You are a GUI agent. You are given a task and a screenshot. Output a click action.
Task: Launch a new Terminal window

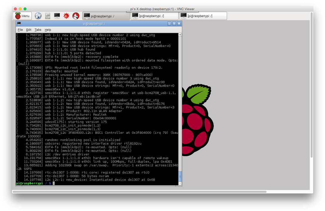(57, 16)
